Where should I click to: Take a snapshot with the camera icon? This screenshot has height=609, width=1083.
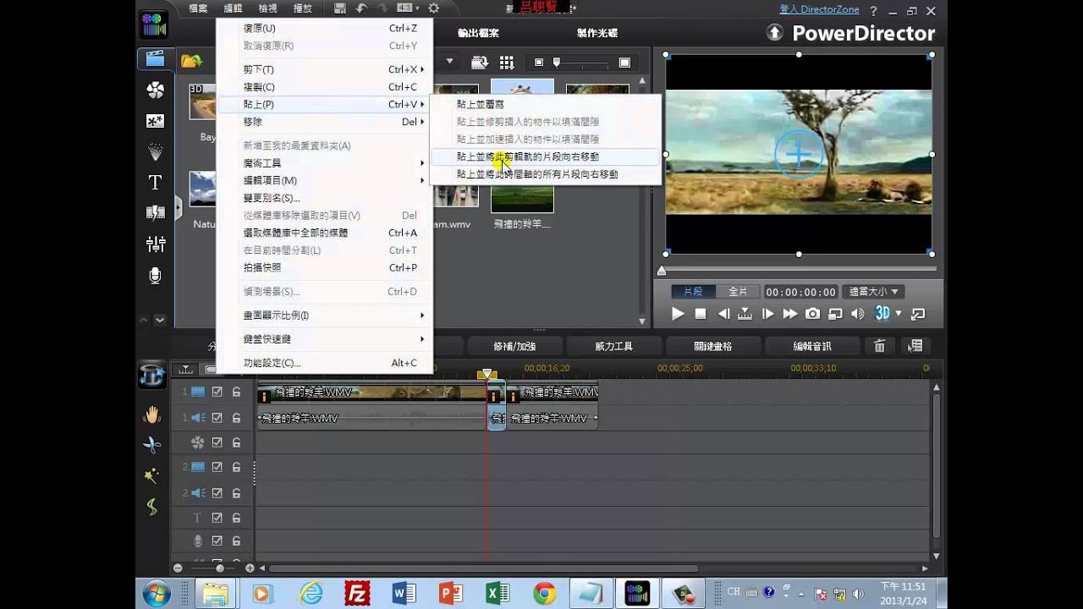click(812, 314)
